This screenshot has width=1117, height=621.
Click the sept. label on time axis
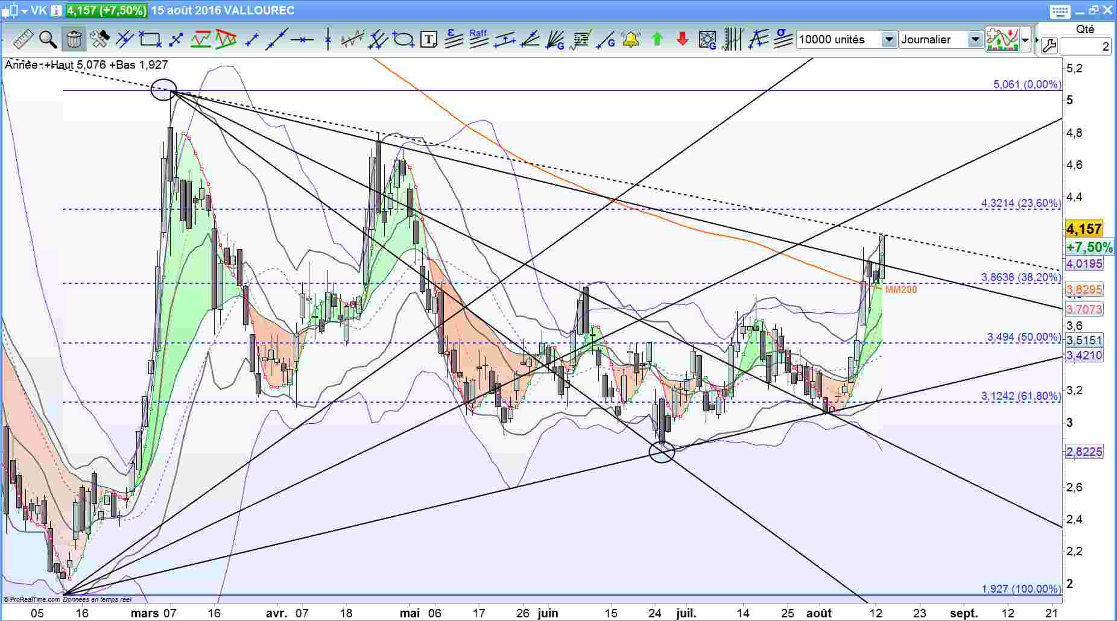(963, 613)
